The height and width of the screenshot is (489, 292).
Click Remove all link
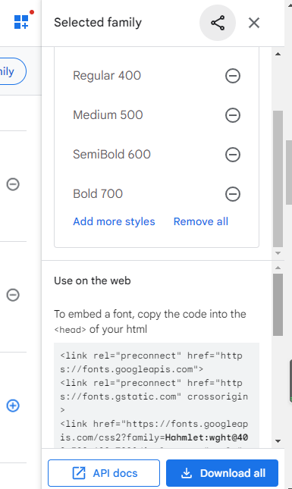tap(201, 221)
